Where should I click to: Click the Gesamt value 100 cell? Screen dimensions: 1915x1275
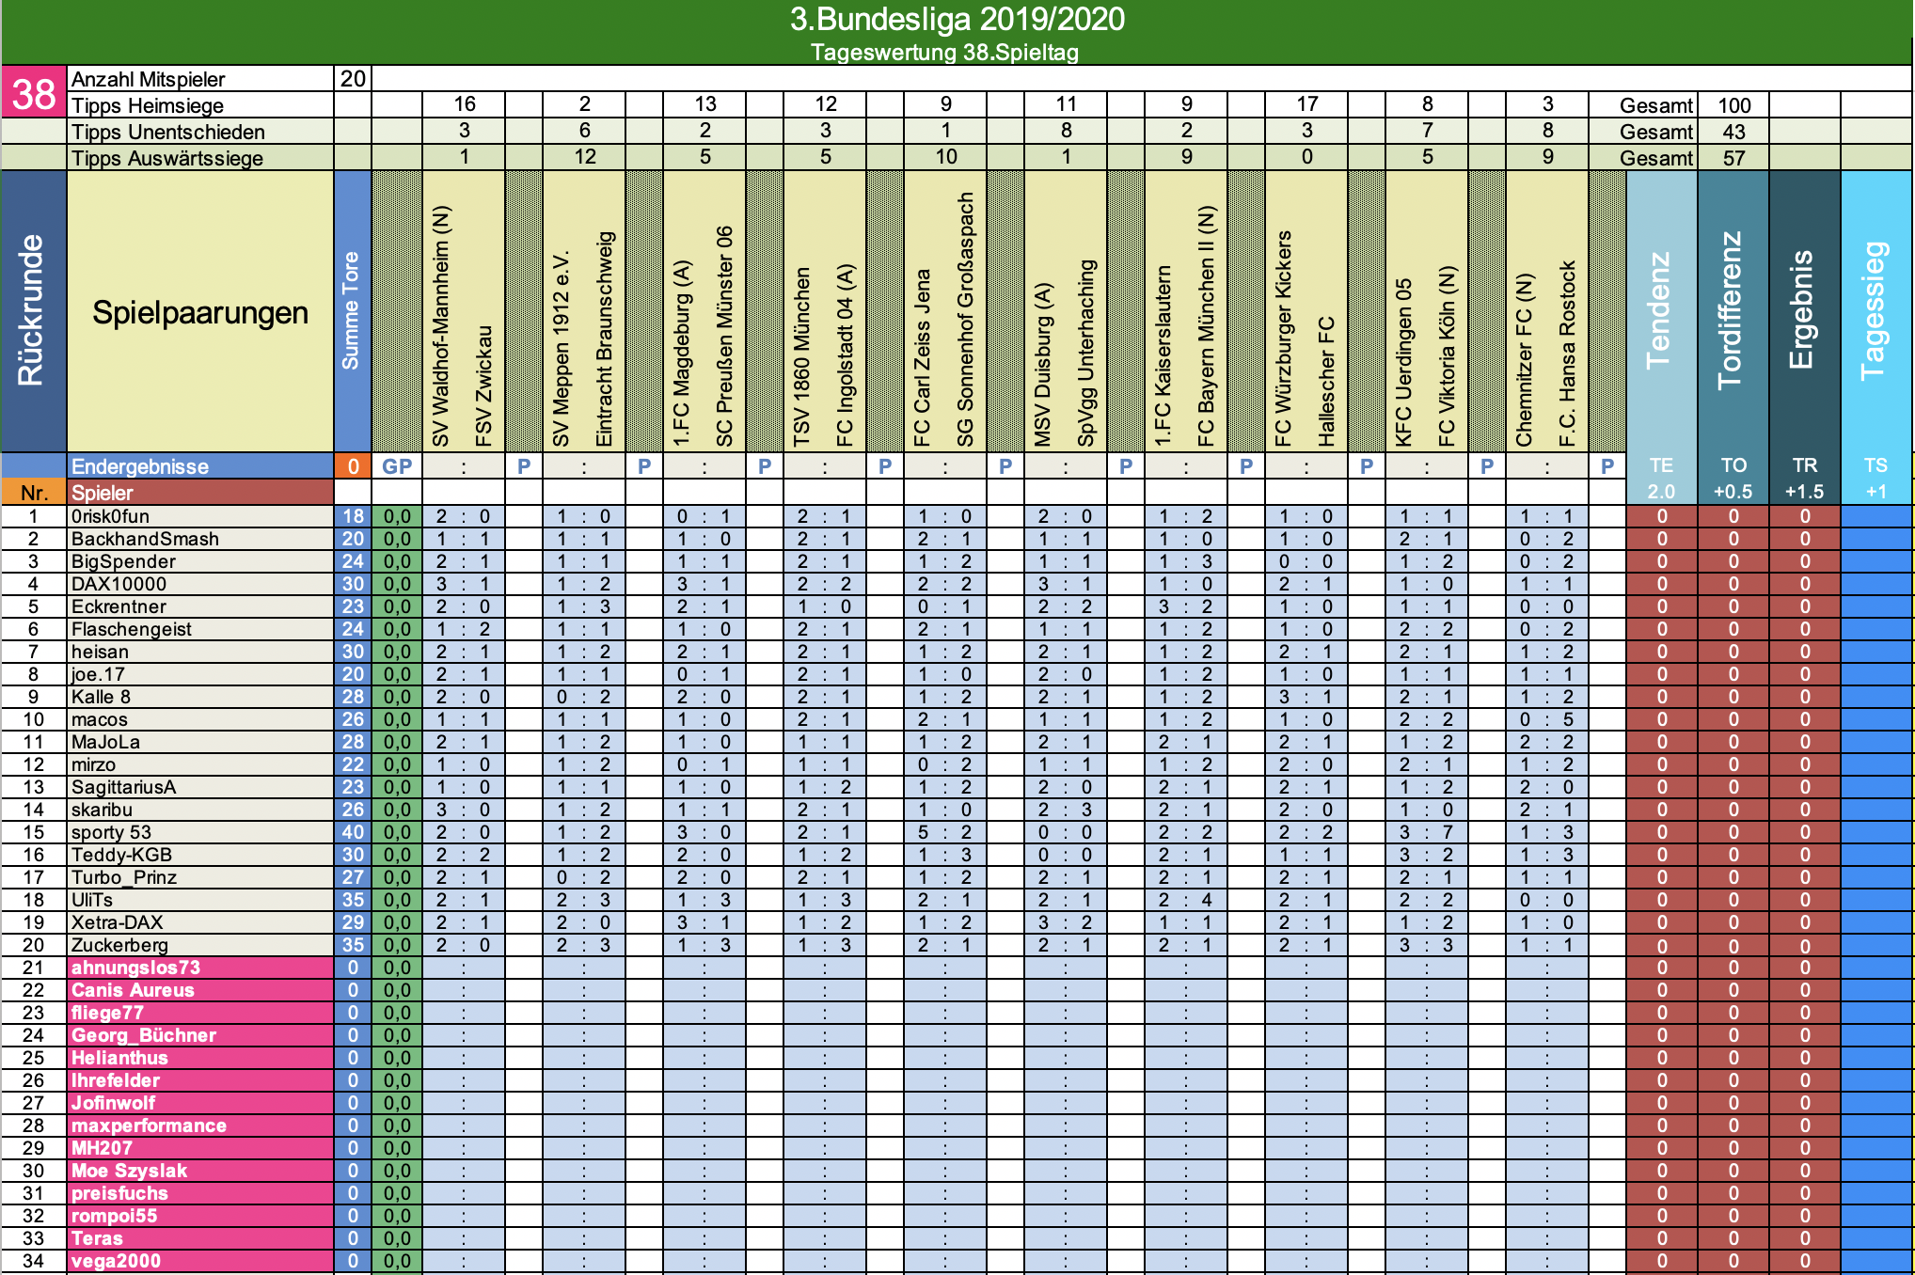pos(1733,105)
